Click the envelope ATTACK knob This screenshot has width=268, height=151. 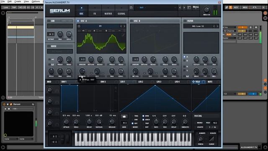(66, 122)
